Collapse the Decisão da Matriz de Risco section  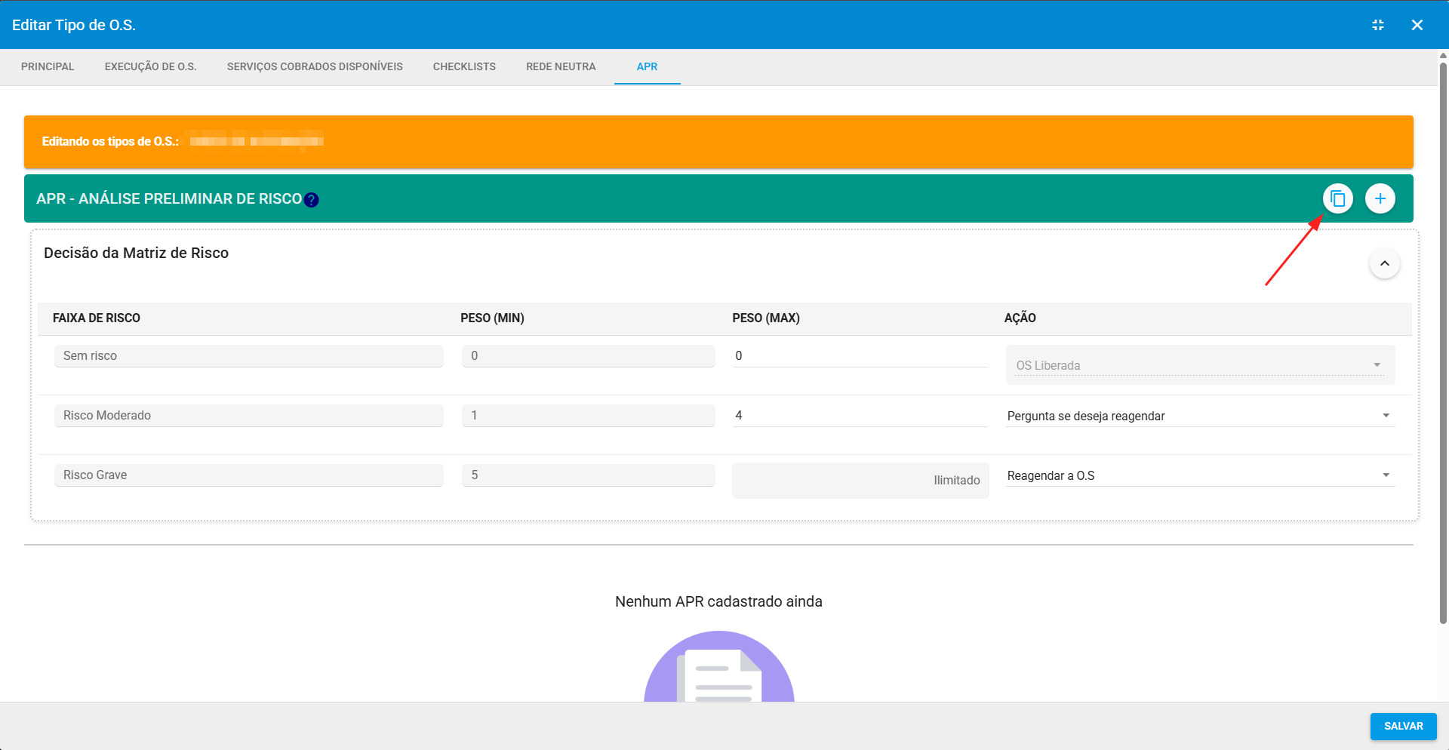coord(1384,263)
